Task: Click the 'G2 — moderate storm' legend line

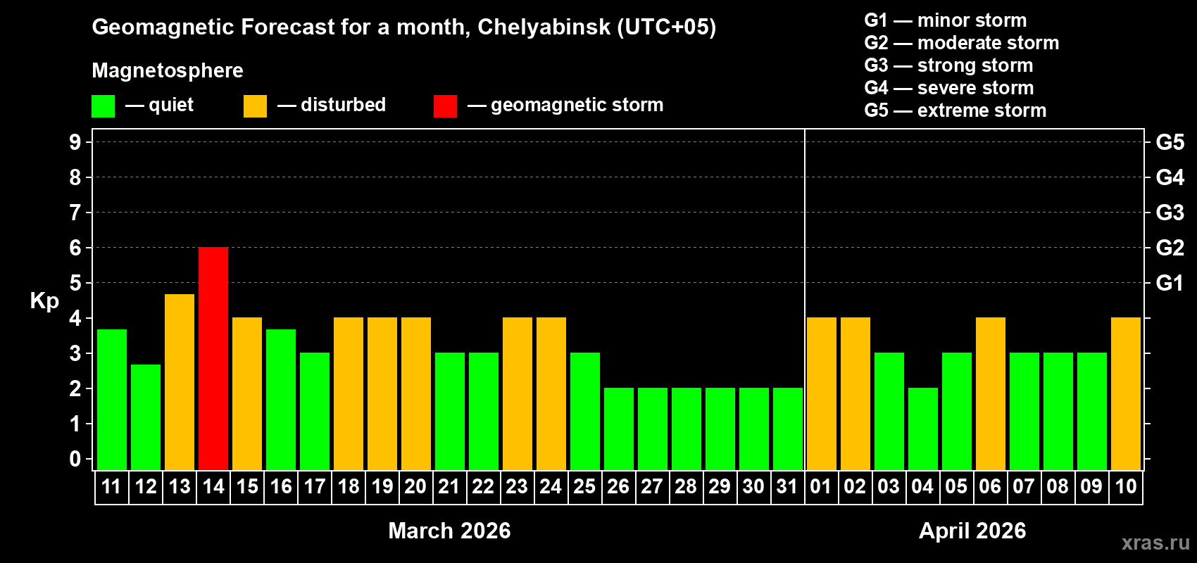Action: [962, 43]
